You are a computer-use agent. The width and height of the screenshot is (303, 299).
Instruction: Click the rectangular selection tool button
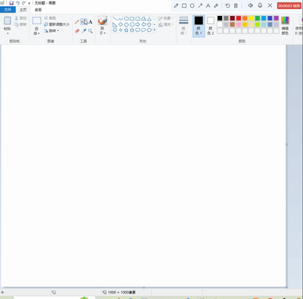point(36,20)
